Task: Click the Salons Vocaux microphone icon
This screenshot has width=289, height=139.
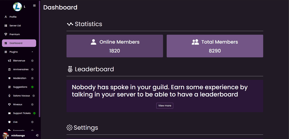Action: click(x=9, y=96)
